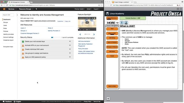Click the Lucidchart address bar URL

point(144,5)
